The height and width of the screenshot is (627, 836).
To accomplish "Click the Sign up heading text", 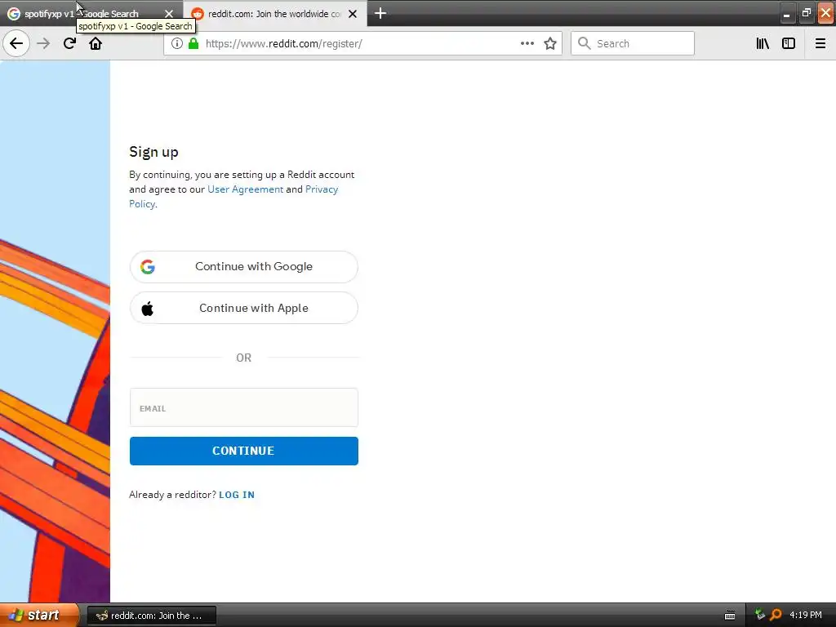I will pos(153,153).
